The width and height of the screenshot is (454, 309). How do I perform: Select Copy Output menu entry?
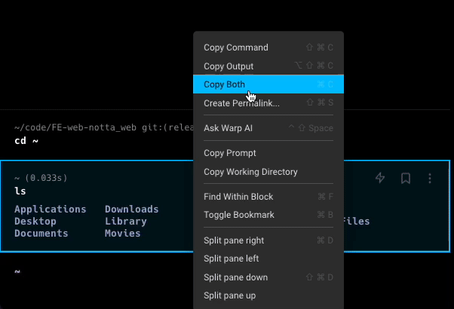pos(229,66)
